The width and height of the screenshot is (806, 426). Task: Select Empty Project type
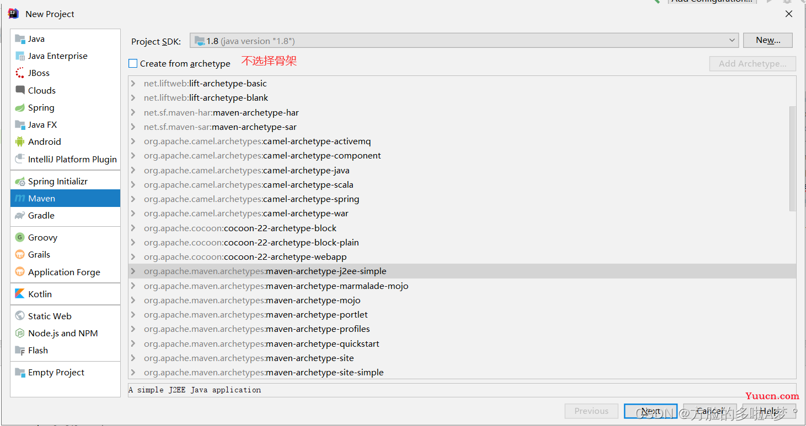click(65, 373)
